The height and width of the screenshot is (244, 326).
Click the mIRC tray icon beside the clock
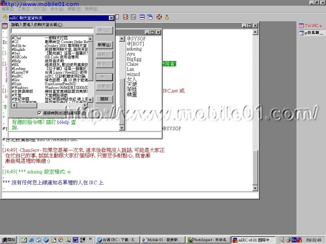pos(300,240)
